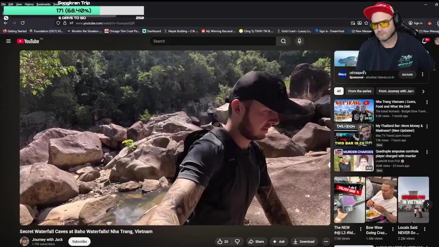Open Gold Coast Luxury bookmark

[x=294, y=31]
